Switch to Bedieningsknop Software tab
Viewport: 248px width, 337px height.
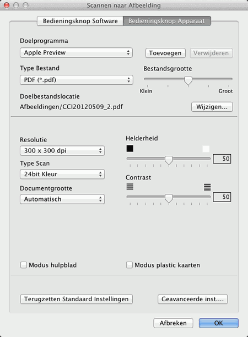(80, 21)
